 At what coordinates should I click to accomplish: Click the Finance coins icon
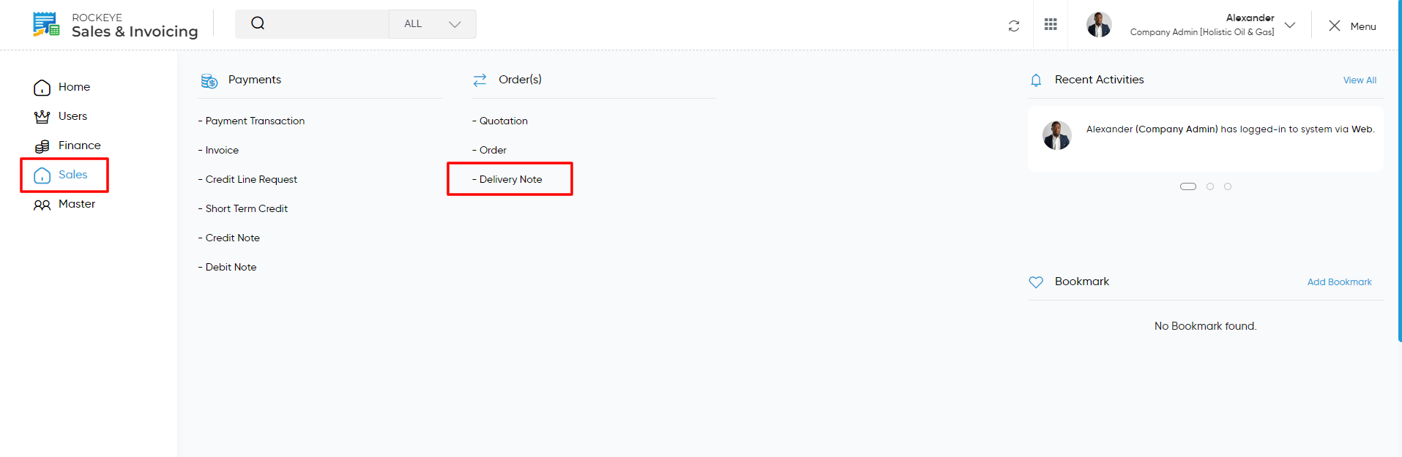tap(42, 146)
